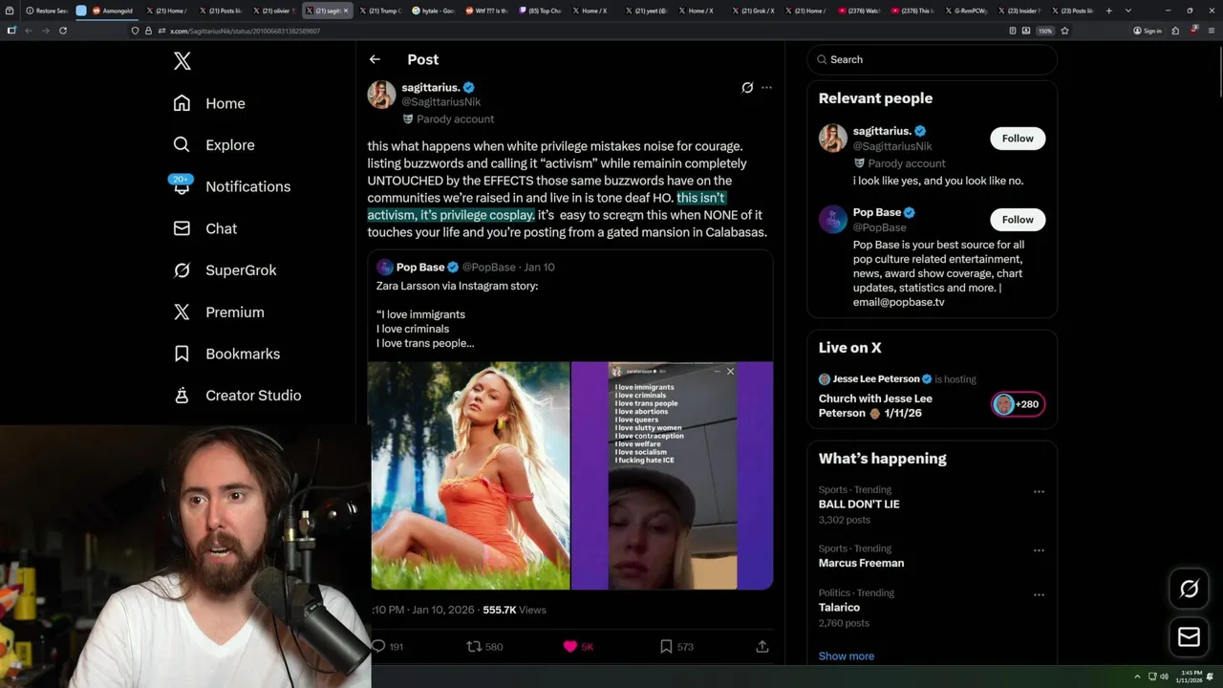
Task: Follow sagittarius in Relevant people
Action: (x=1018, y=139)
